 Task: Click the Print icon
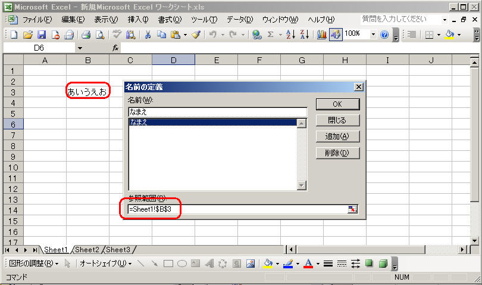click(x=86, y=35)
